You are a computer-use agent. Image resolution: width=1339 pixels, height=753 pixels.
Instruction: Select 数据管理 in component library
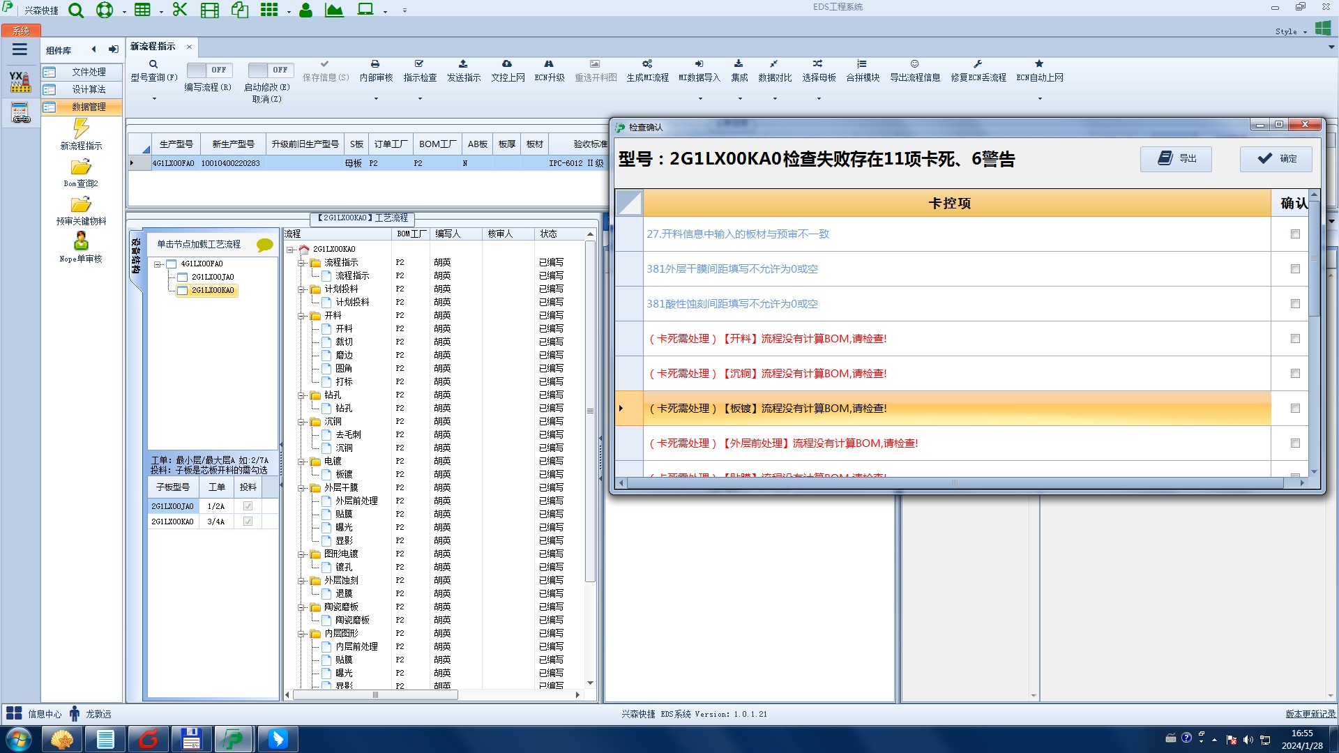click(89, 107)
